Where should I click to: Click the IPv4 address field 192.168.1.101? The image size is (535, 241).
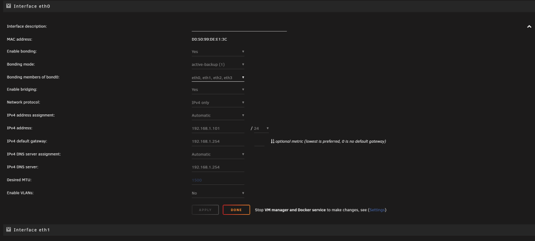tap(218, 128)
